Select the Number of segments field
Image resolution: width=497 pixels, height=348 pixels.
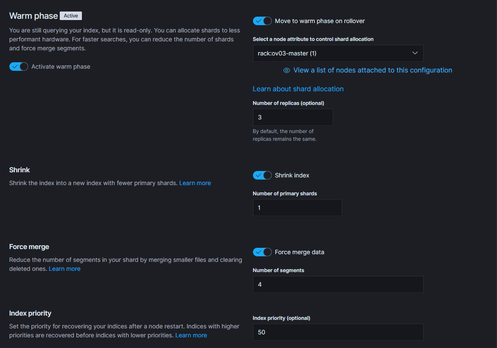[338, 284]
